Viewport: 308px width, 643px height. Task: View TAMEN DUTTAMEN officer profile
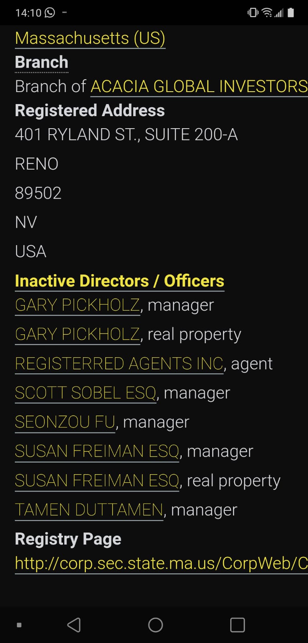89,510
